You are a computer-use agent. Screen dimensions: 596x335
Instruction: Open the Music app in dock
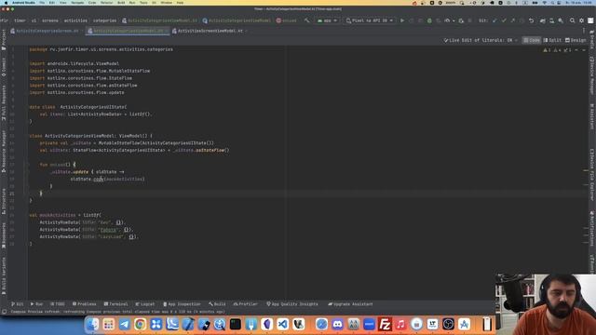pos(400,324)
